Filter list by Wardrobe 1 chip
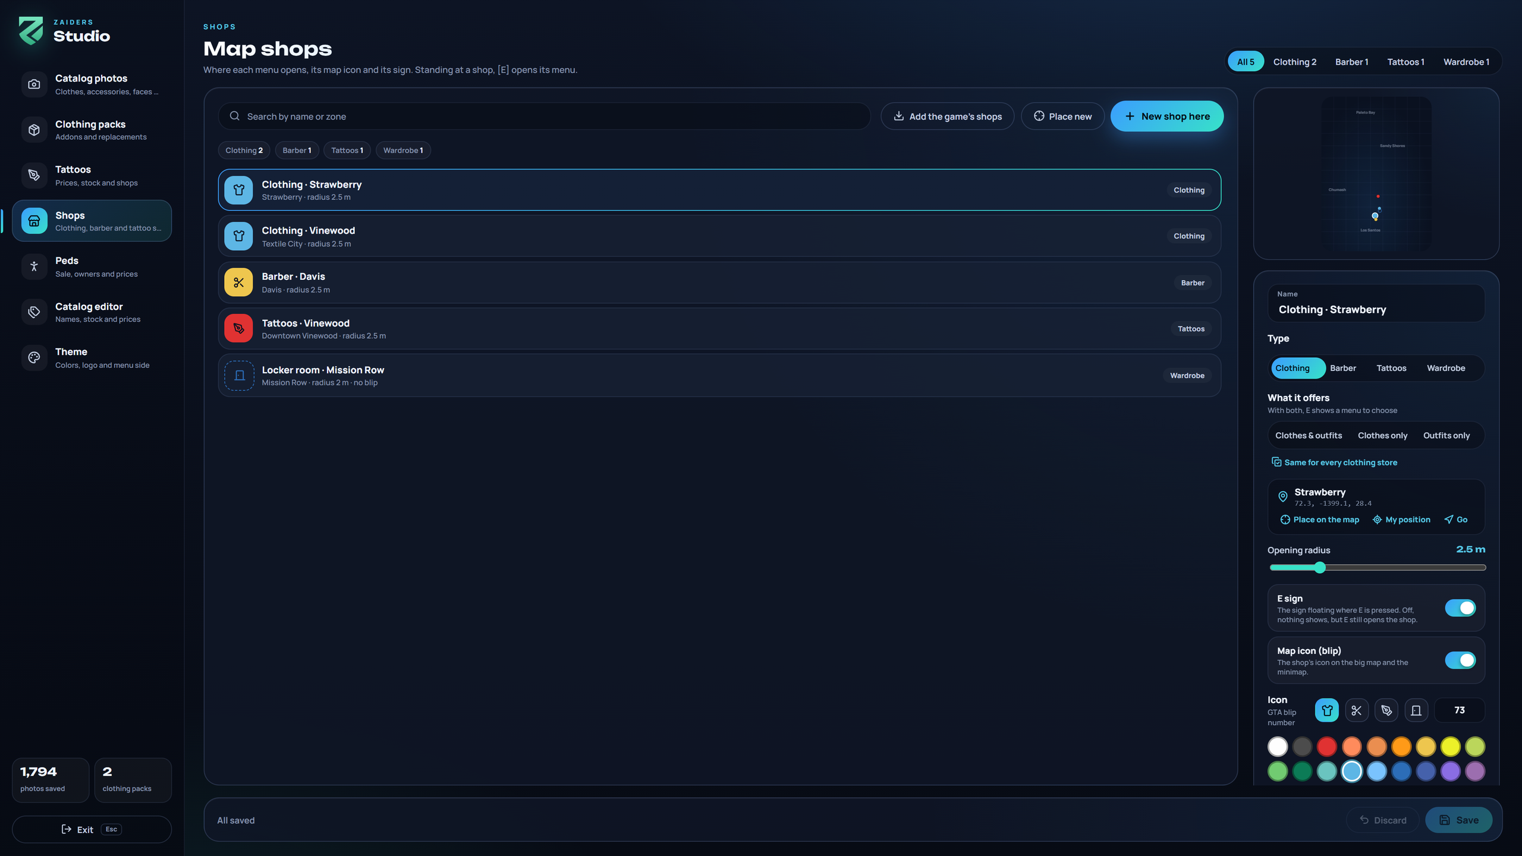Viewport: 1522px width, 856px height. (x=403, y=150)
